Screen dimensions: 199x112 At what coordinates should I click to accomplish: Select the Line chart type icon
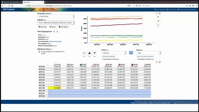pyautogui.click(x=84, y=53)
